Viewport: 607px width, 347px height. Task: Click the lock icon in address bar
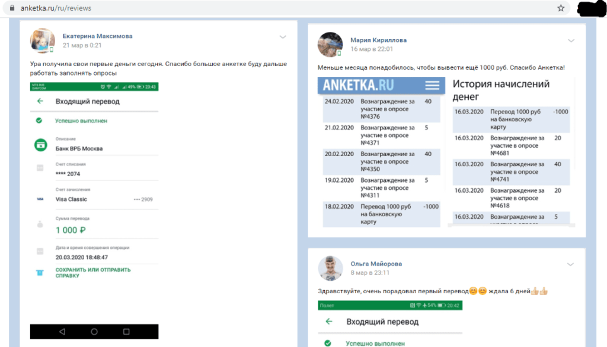click(x=12, y=8)
